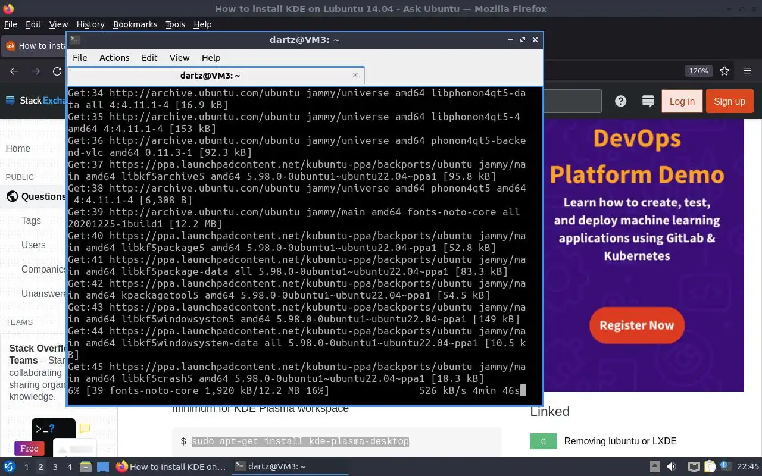Click update notifier tray icon
Image resolution: width=762 pixels, height=476 pixels.
pos(724,466)
